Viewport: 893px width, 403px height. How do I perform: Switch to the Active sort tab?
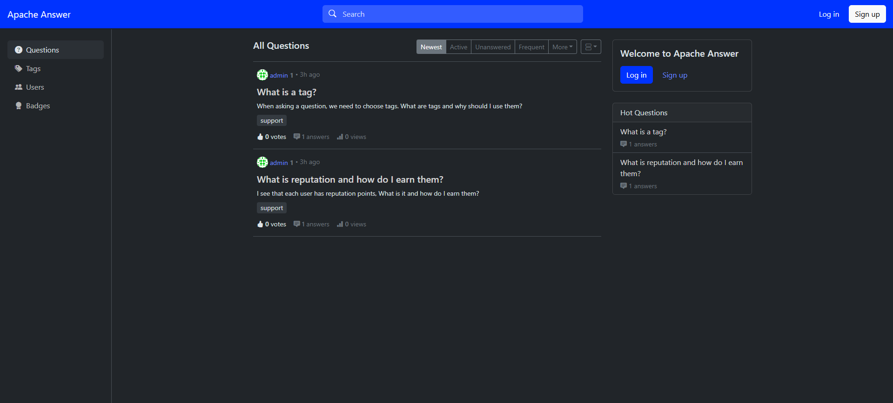[458, 47]
